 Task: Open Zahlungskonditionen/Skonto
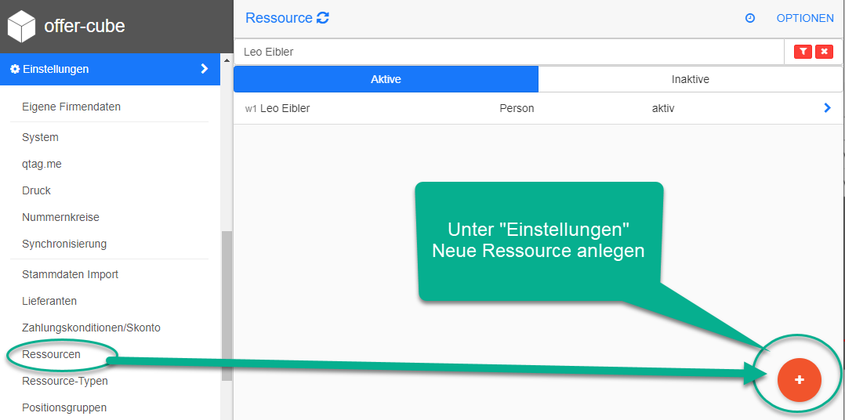tap(91, 328)
